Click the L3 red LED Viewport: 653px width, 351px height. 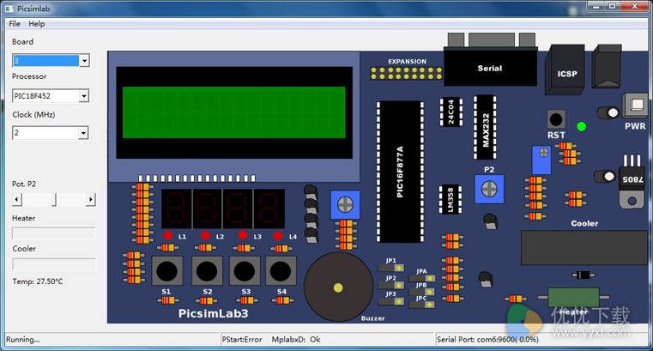tap(243, 235)
